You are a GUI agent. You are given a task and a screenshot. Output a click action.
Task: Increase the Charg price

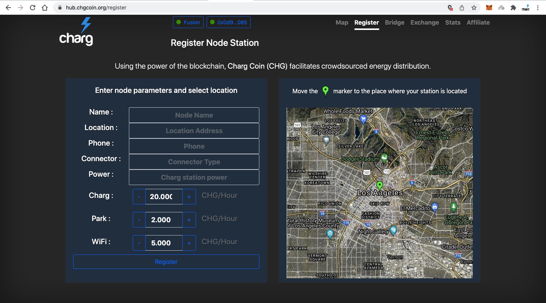[189, 197]
